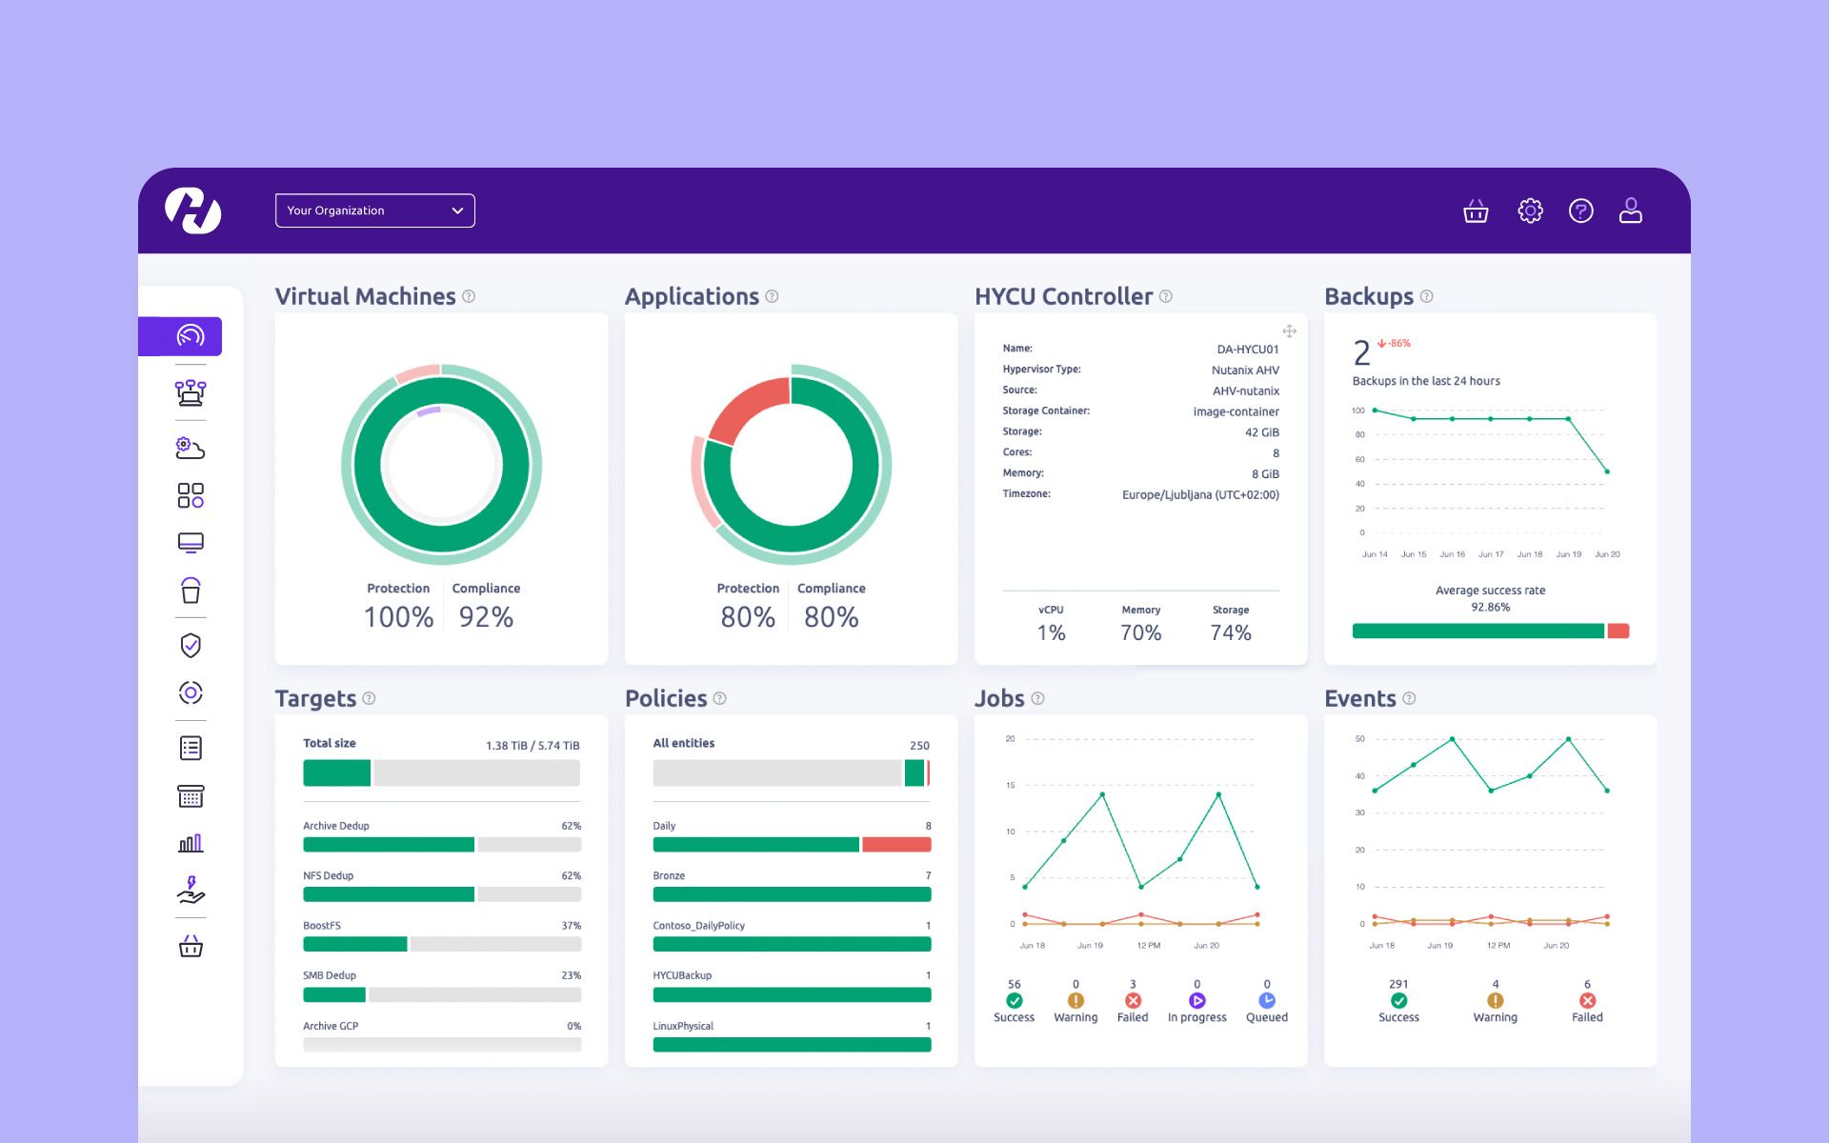Image resolution: width=1829 pixels, height=1143 pixels.
Task: Open the shield Policies sidebar icon
Action: pos(191,645)
